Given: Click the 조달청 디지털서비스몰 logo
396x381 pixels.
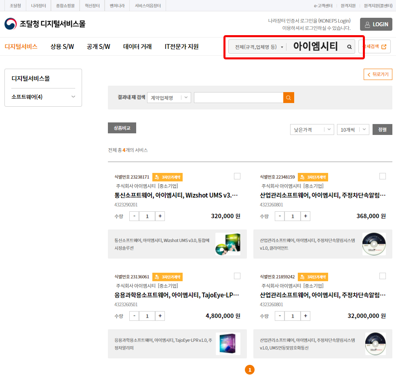Looking at the screenshot, I should (x=45, y=24).
